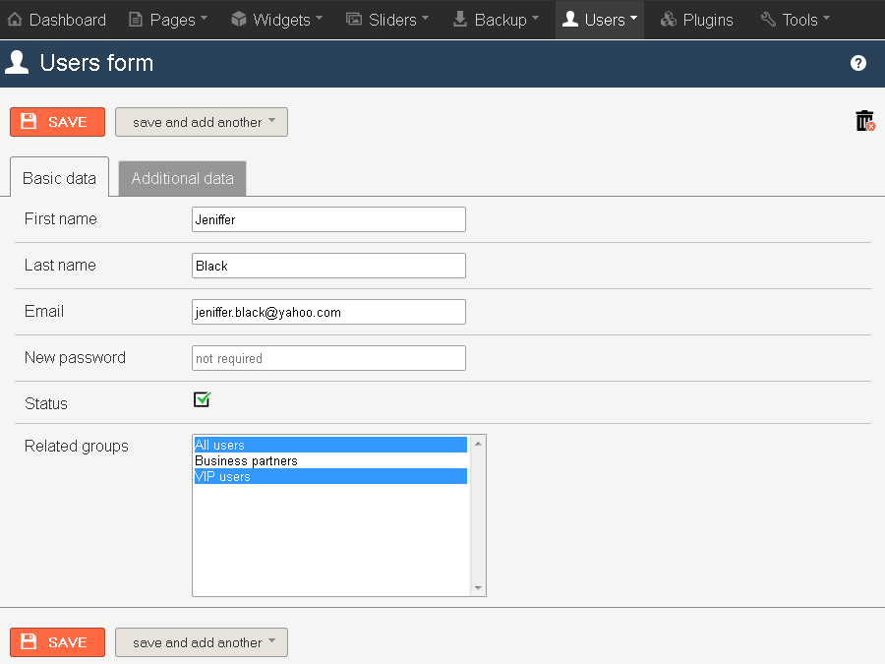Screen dimensions: 885x664
Task: Click the help question mark icon
Action: pos(857,63)
